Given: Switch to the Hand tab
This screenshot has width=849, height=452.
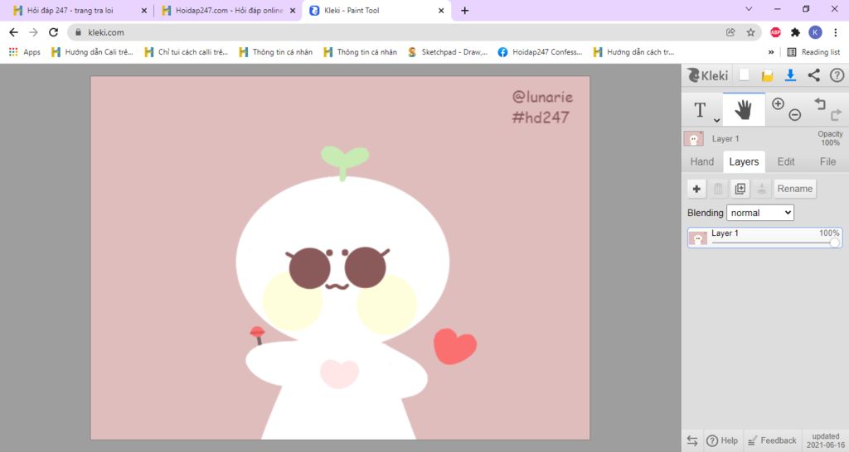Looking at the screenshot, I should coord(701,161).
